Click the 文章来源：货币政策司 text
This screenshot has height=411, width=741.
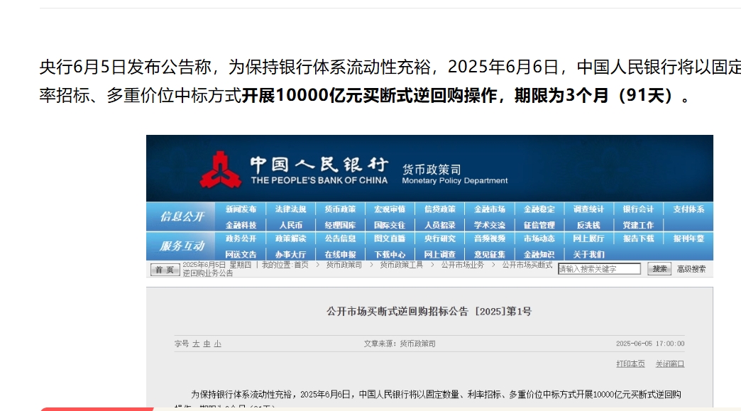point(400,344)
